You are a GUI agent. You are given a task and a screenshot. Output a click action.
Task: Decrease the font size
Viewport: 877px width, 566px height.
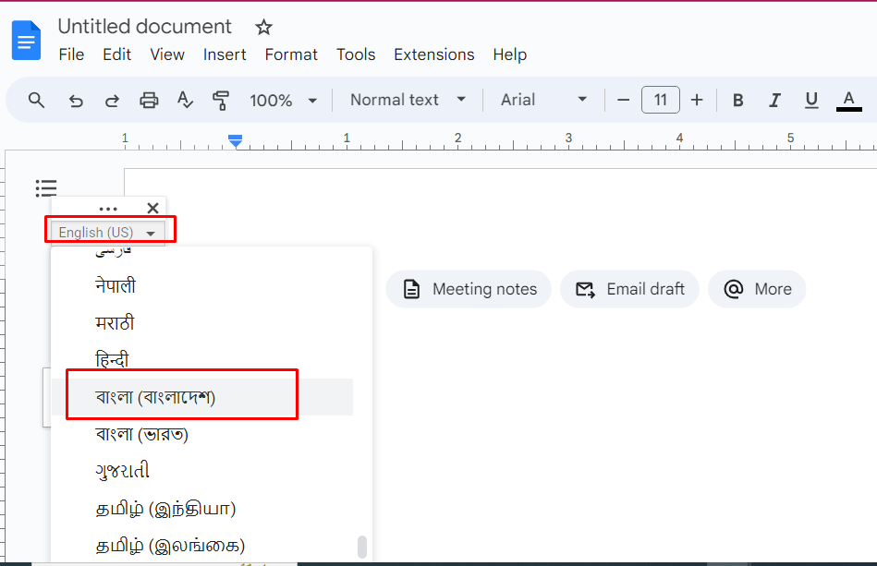pos(623,100)
